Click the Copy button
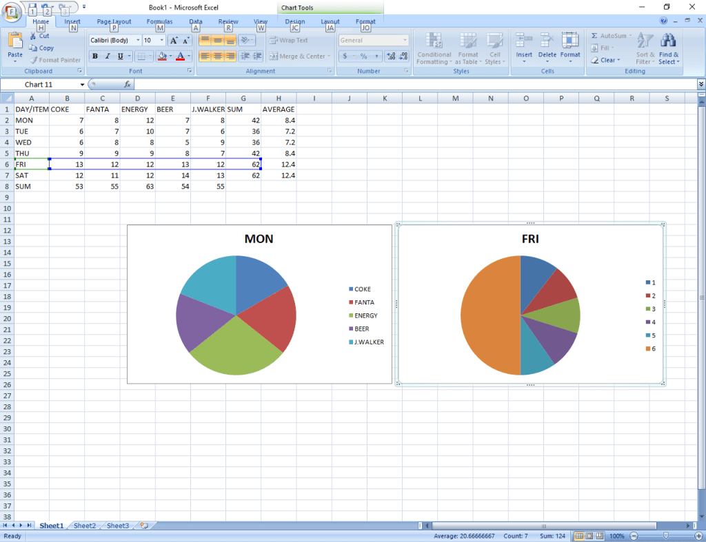706x542 pixels. coord(41,48)
